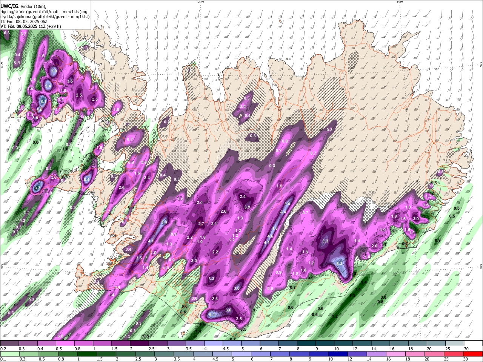Click the 0.8 label in bottom legend row
Image resolution: width=483 pixels, height=362 pixels.
coord(61,359)
